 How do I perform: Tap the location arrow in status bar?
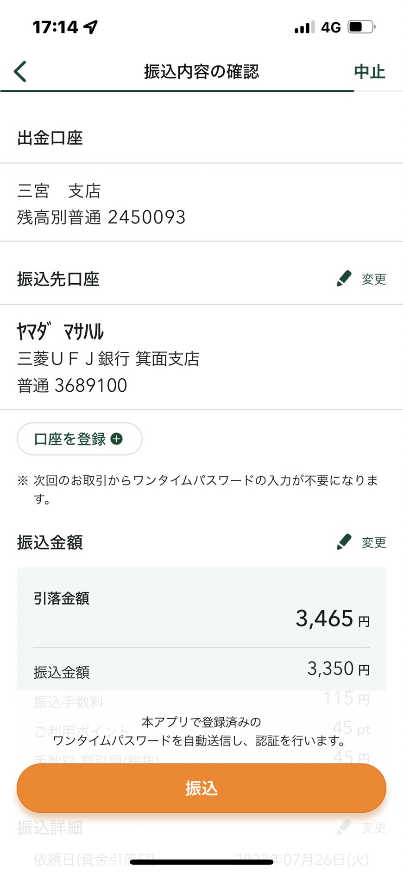click(91, 27)
